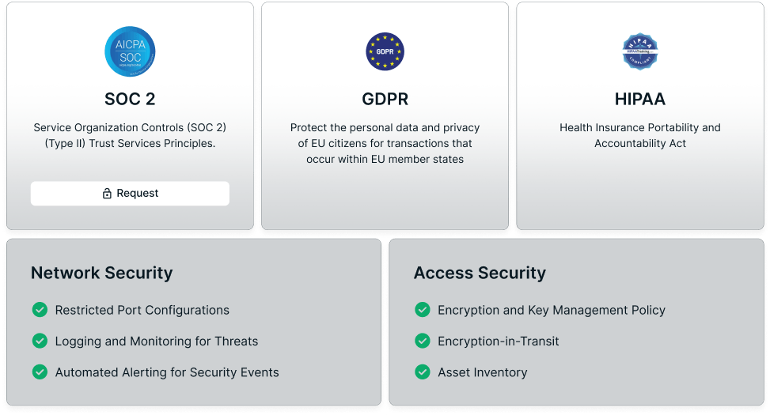
Task: Click the Network Security section heading
Action: pos(101,274)
